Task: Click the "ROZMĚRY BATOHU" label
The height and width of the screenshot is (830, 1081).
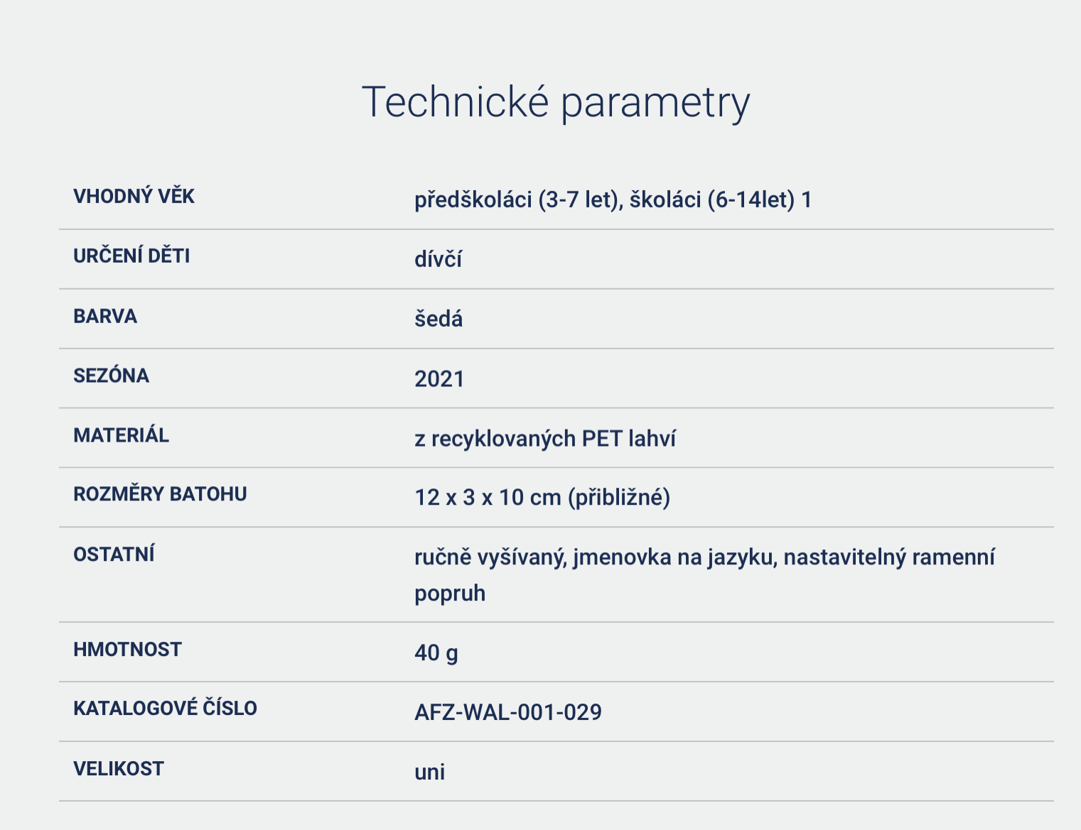Action: click(160, 494)
